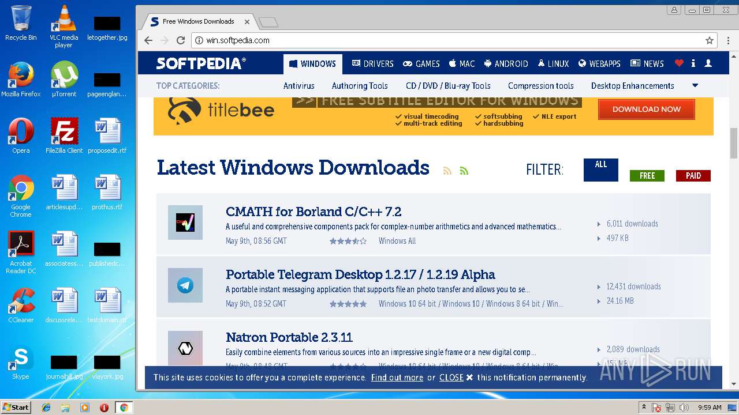
Task: Bookmark page with star icon
Action: pos(710,40)
